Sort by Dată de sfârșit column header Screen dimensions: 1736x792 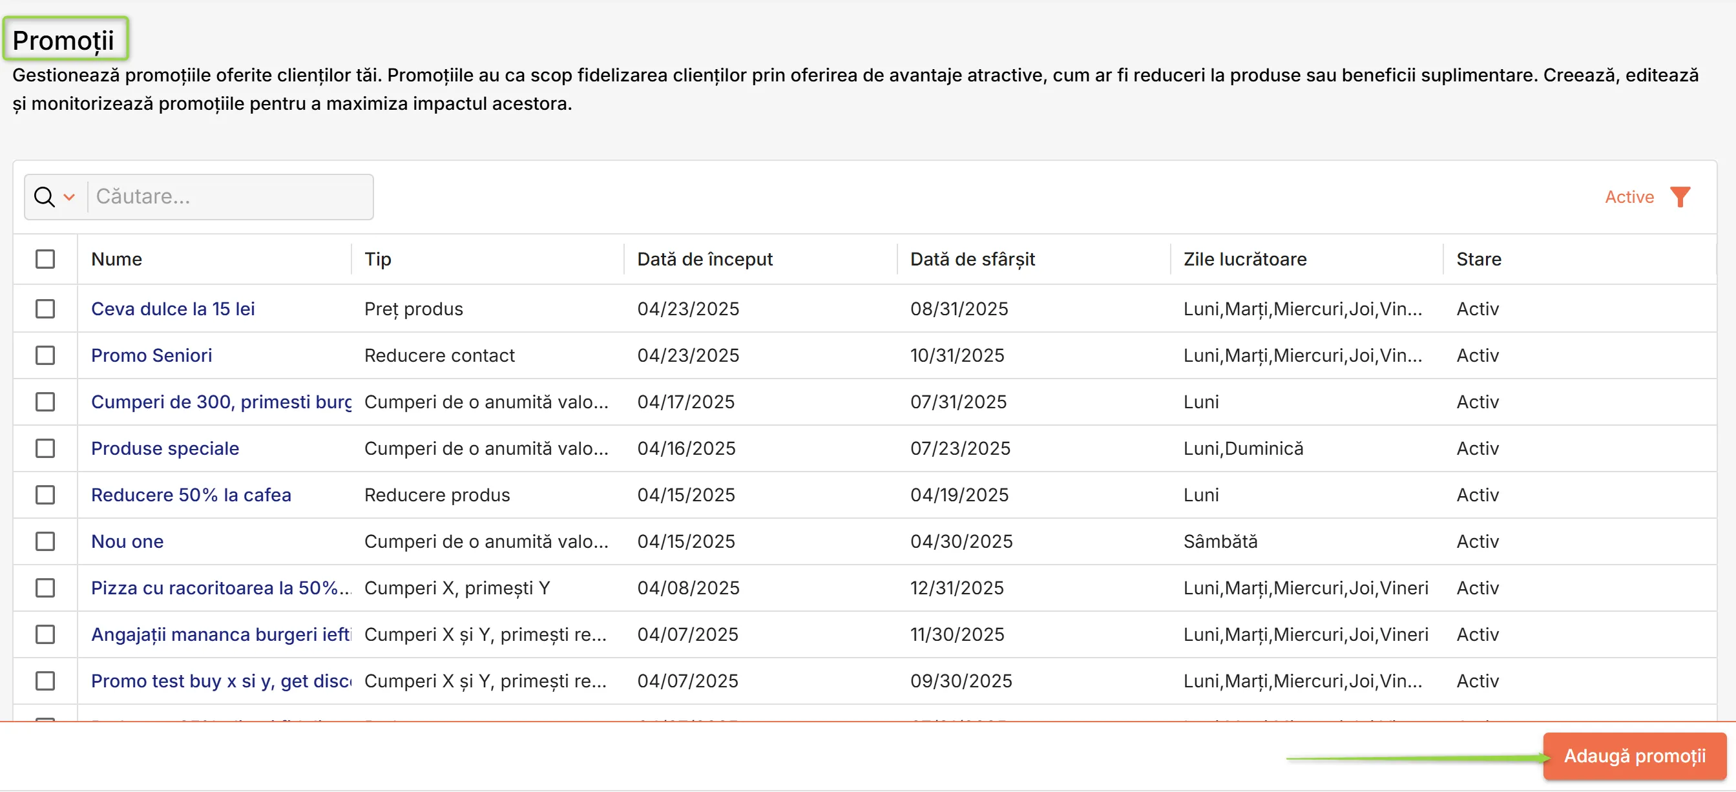click(x=972, y=259)
